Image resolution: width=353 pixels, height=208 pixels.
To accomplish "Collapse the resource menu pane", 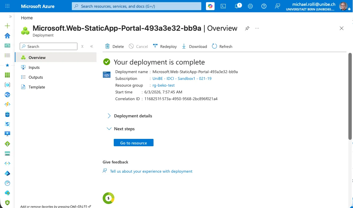I will pyautogui.click(x=92, y=46).
